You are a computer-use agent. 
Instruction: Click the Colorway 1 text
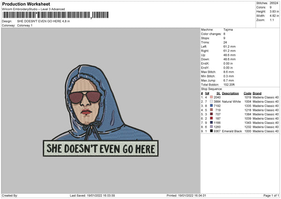(x=25, y=25)
